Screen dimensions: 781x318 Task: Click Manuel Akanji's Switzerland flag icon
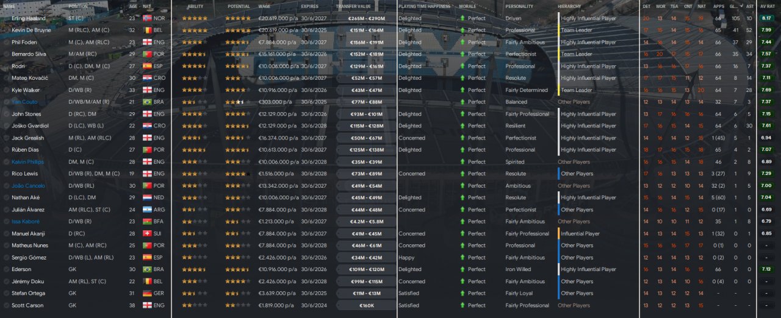[x=147, y=233]
